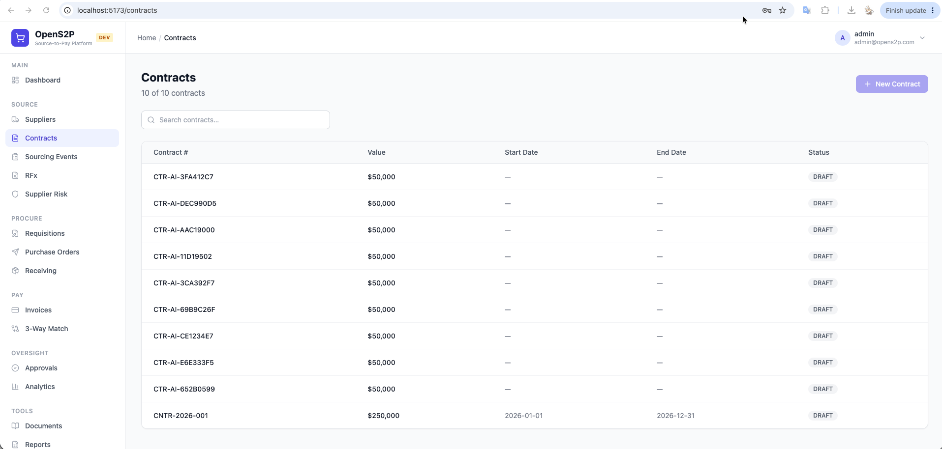Go back using the browser back arrow
The image size is (942, 449).
pyautogui.click(x=11, y=10)
